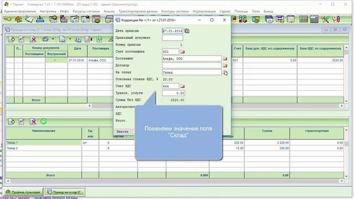Select the Товар 2 row in lower table
354x199 pixels.
pos(44,148)
